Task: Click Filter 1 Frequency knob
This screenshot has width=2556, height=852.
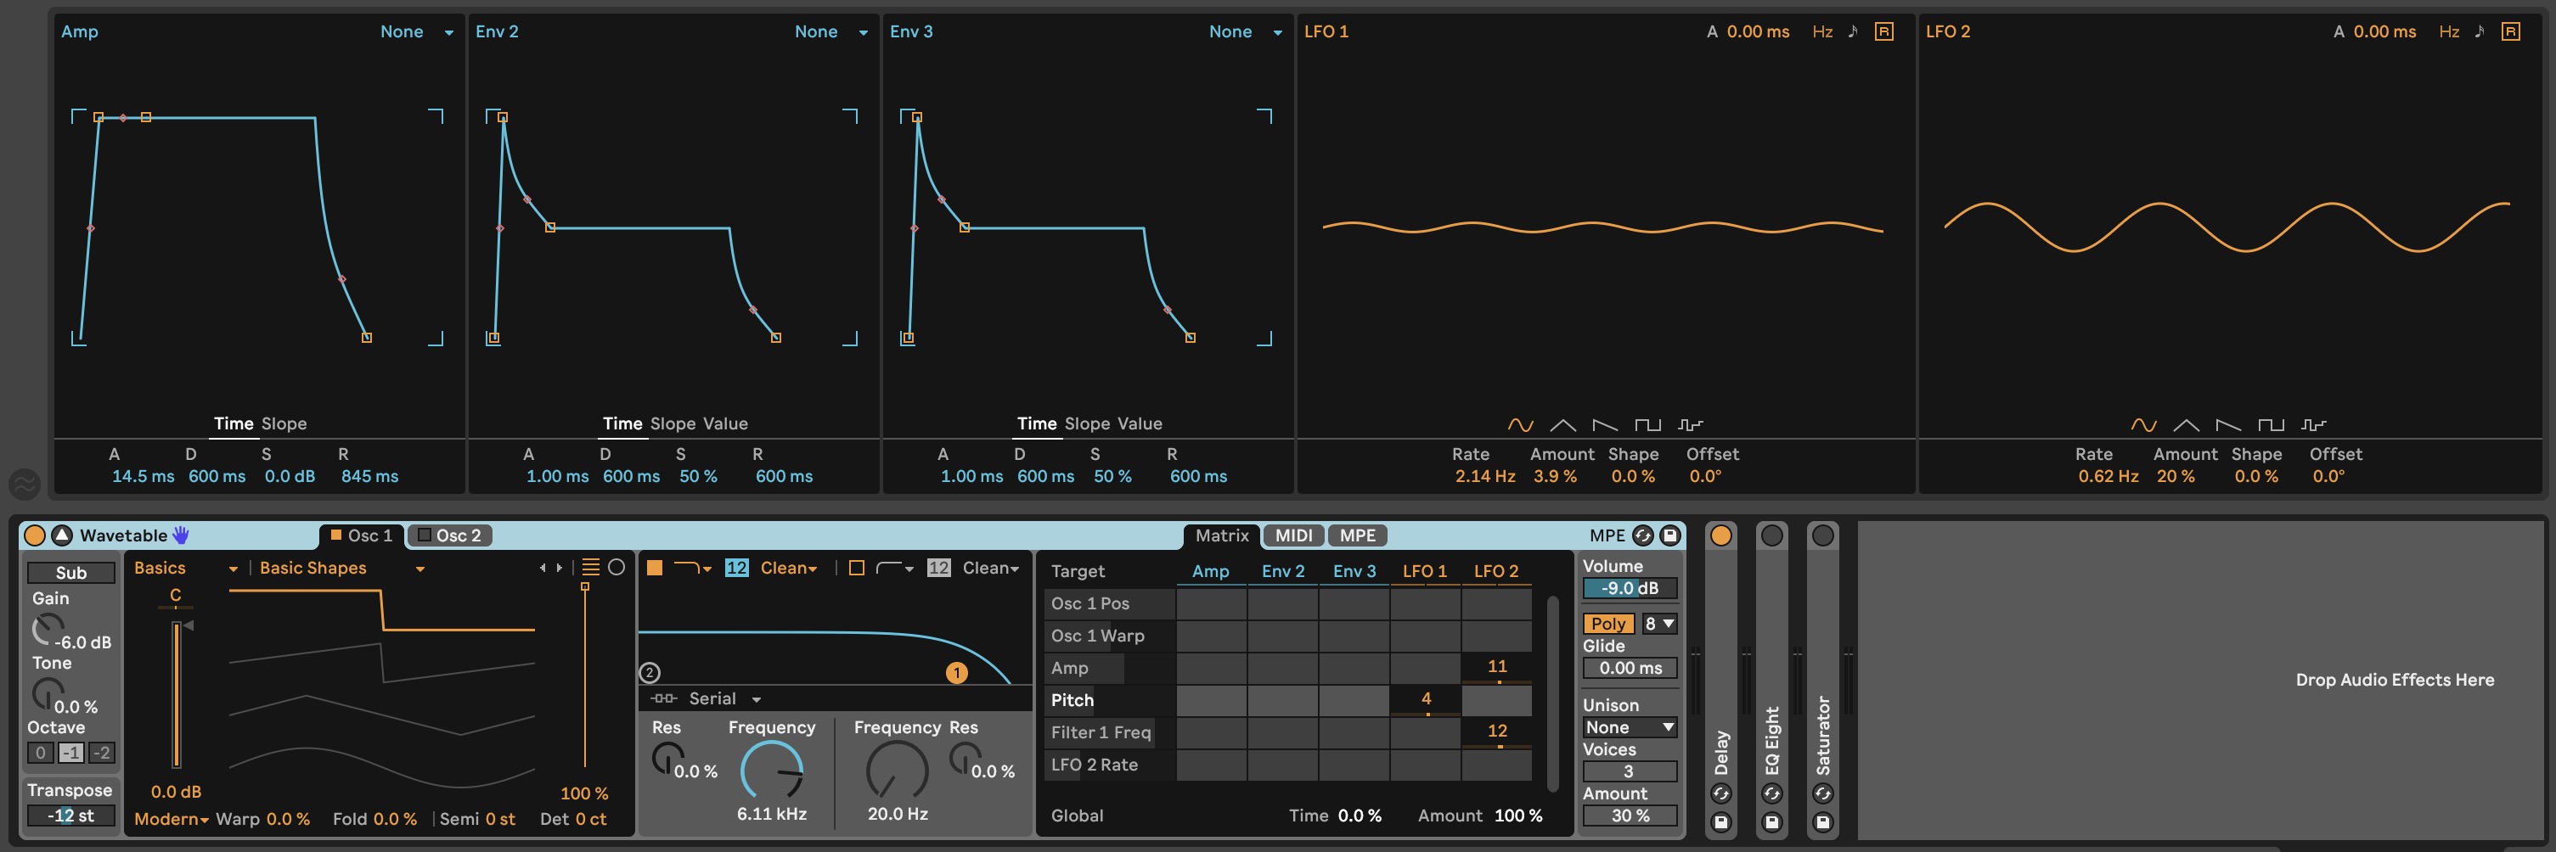Action: click(772, 770)
